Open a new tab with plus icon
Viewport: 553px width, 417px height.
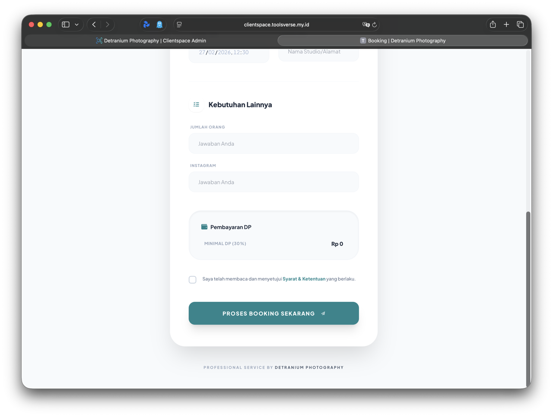[506, 25]
